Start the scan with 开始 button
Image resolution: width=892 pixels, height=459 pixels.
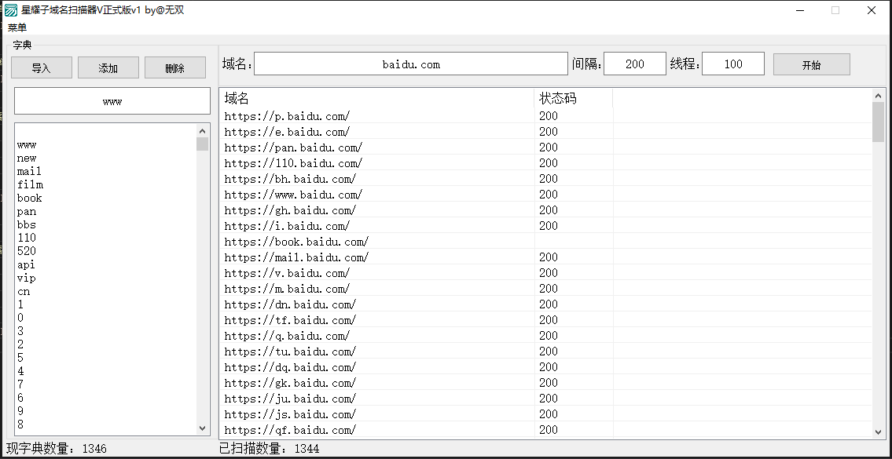(811, 64)
